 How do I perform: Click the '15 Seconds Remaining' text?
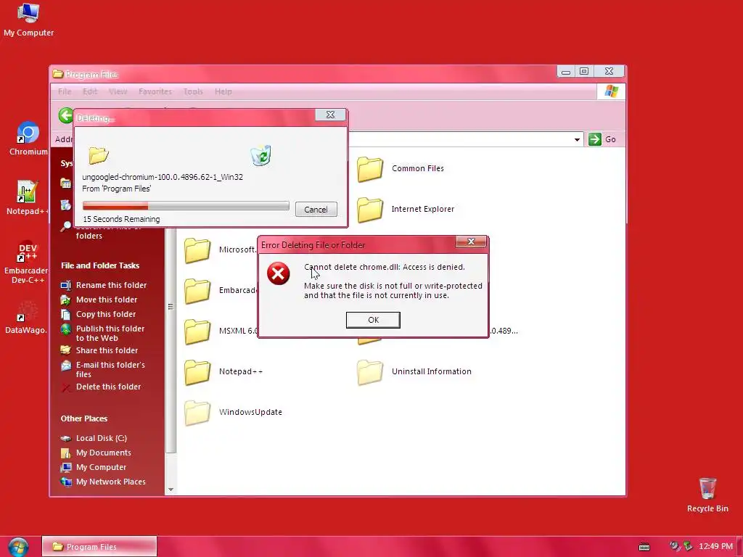pos(121,219)
